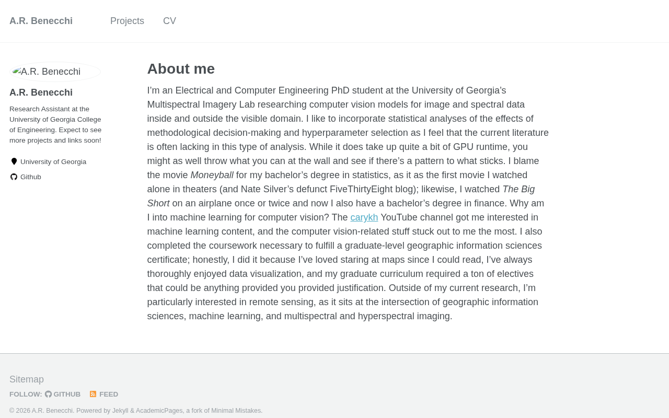Click the A.R. Benecchi sidebar author name
The image size is (669, 418).
pyautogui.click(x=41, y=92)
